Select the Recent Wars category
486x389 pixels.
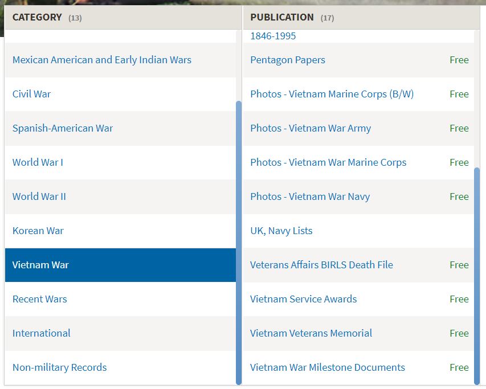coord(40,299)
